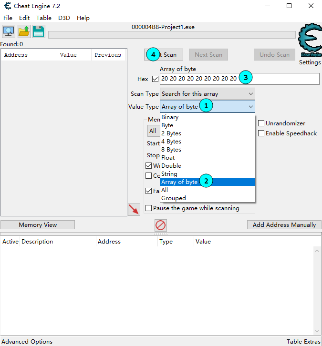The width and height of the screenshot is (322, 346).
Task: Click the First Scan button
Action: click(x=164, y=54)
